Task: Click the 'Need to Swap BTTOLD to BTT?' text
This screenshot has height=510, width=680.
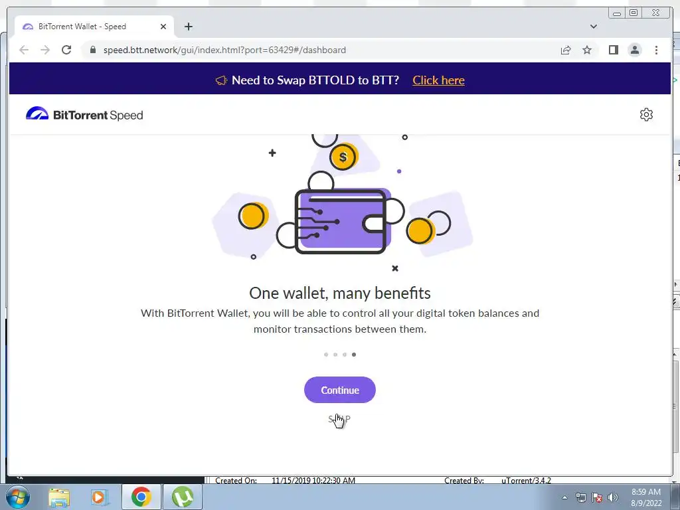Action: 315,80
